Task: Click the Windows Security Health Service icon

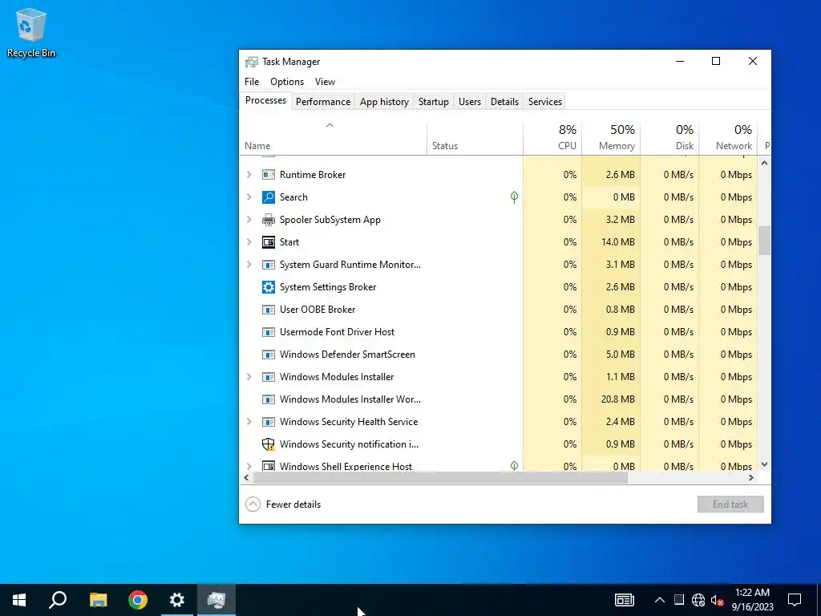Action: pos(268,422)
